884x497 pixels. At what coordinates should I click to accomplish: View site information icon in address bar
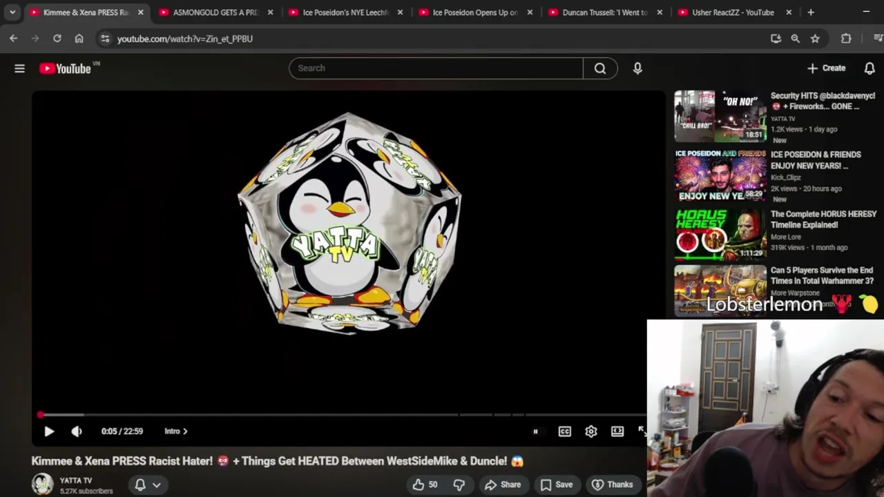click(105, 39)
